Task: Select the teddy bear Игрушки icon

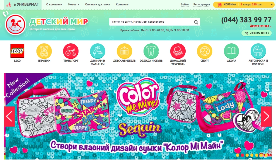Action: (44, 51)
